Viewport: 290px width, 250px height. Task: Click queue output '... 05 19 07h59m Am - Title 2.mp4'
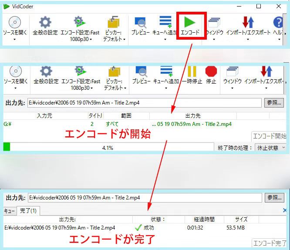(192, 124)
